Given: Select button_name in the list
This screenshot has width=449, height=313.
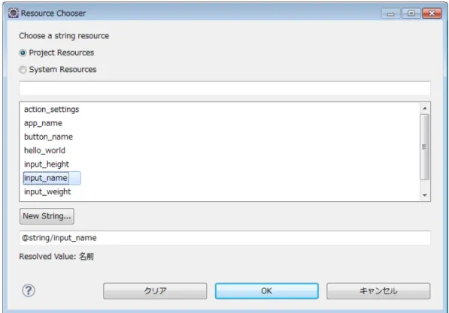Looking at the screenshot, I should [x=48, y=137].
